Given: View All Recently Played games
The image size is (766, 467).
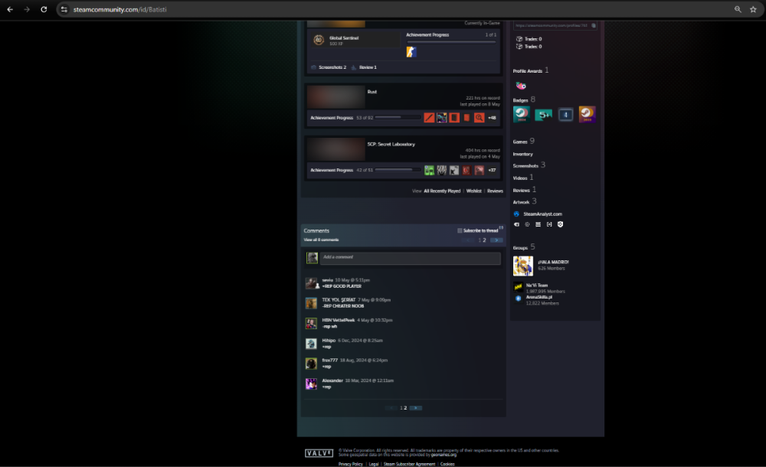Looking at the screenshot, I should point(442,191).
